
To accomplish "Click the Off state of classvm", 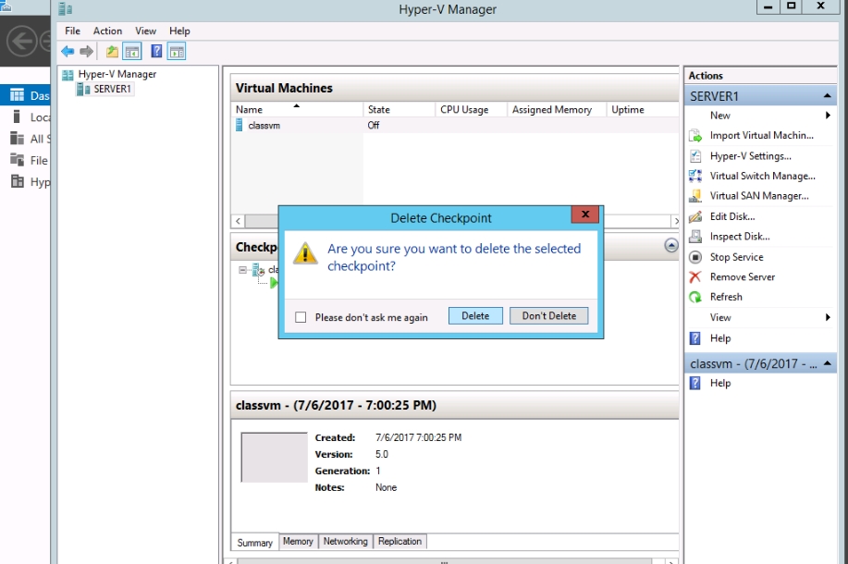I will pos(374,126).
